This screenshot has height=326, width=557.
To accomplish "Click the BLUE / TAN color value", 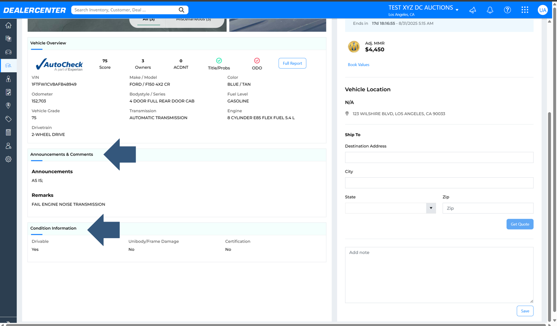I will pos(239,84).
